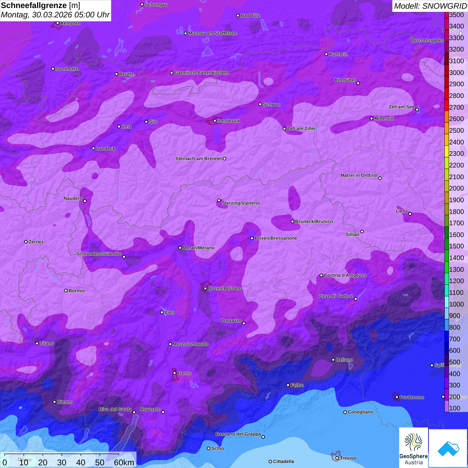Viewport: 468px width, 468px height.
Task: Click the Silz label
Action: click(153, 122)
